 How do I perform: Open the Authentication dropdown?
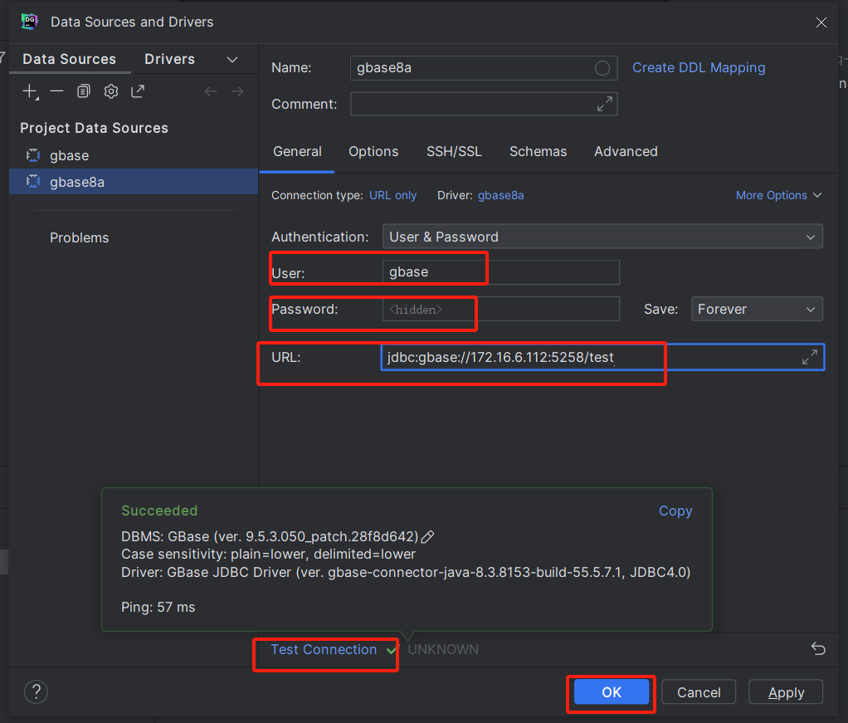pos(602,237)
